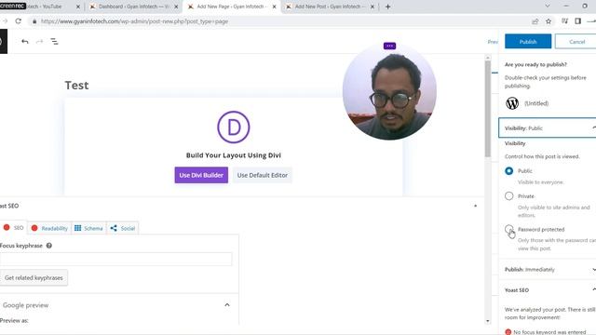Close the Add New Page browser tab
Image resolution: width=596 pixels, height=335 pixels.
274,7
